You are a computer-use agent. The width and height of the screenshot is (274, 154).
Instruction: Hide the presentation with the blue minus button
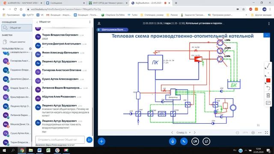[267, 35]
